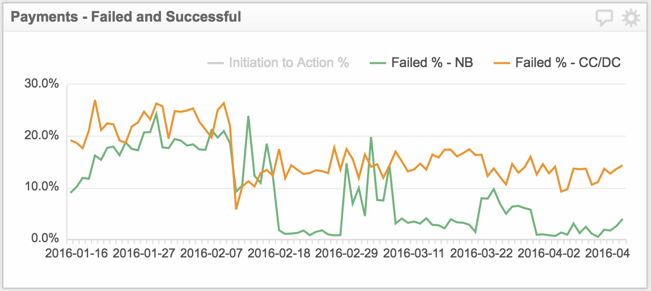The image size is (651, 291).
Task: Hide the 'Failed % - NB' series via legend
Action: [432, 63]
